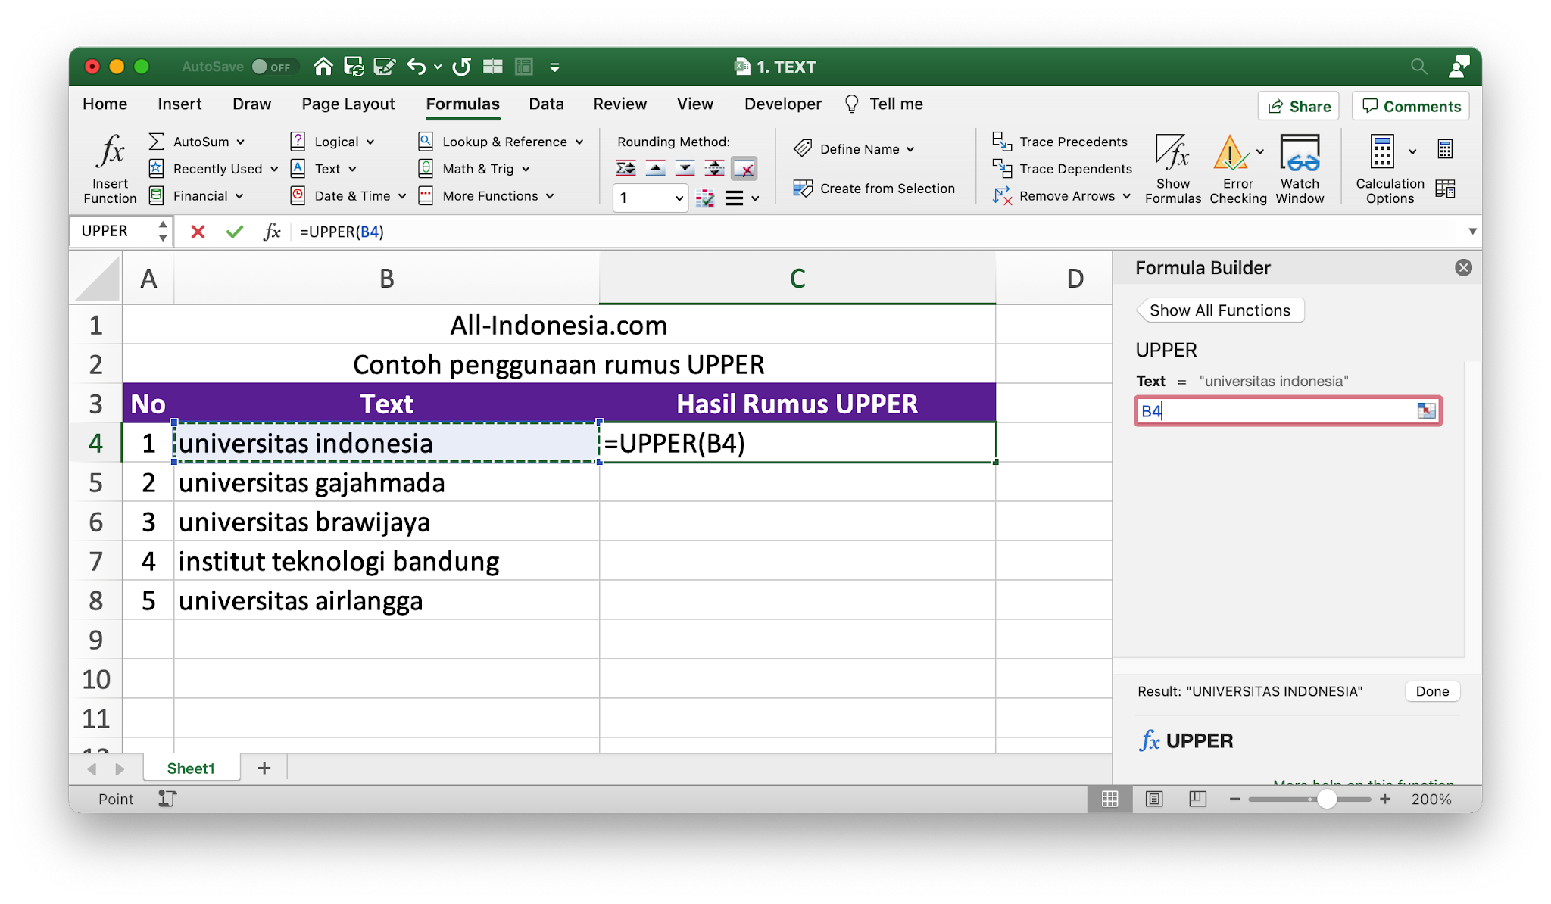
Task: Click range selector icon in Text field
Action: click(1426, 410)
